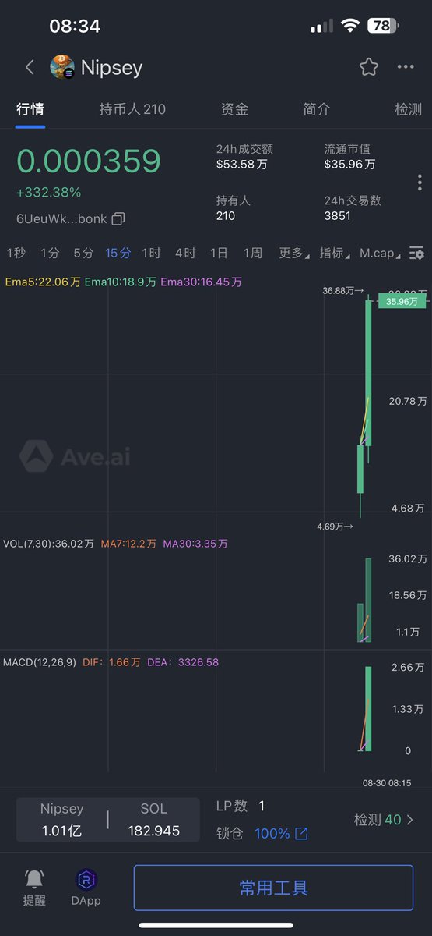Open the 检测 40 score link

tap(384, 820)
